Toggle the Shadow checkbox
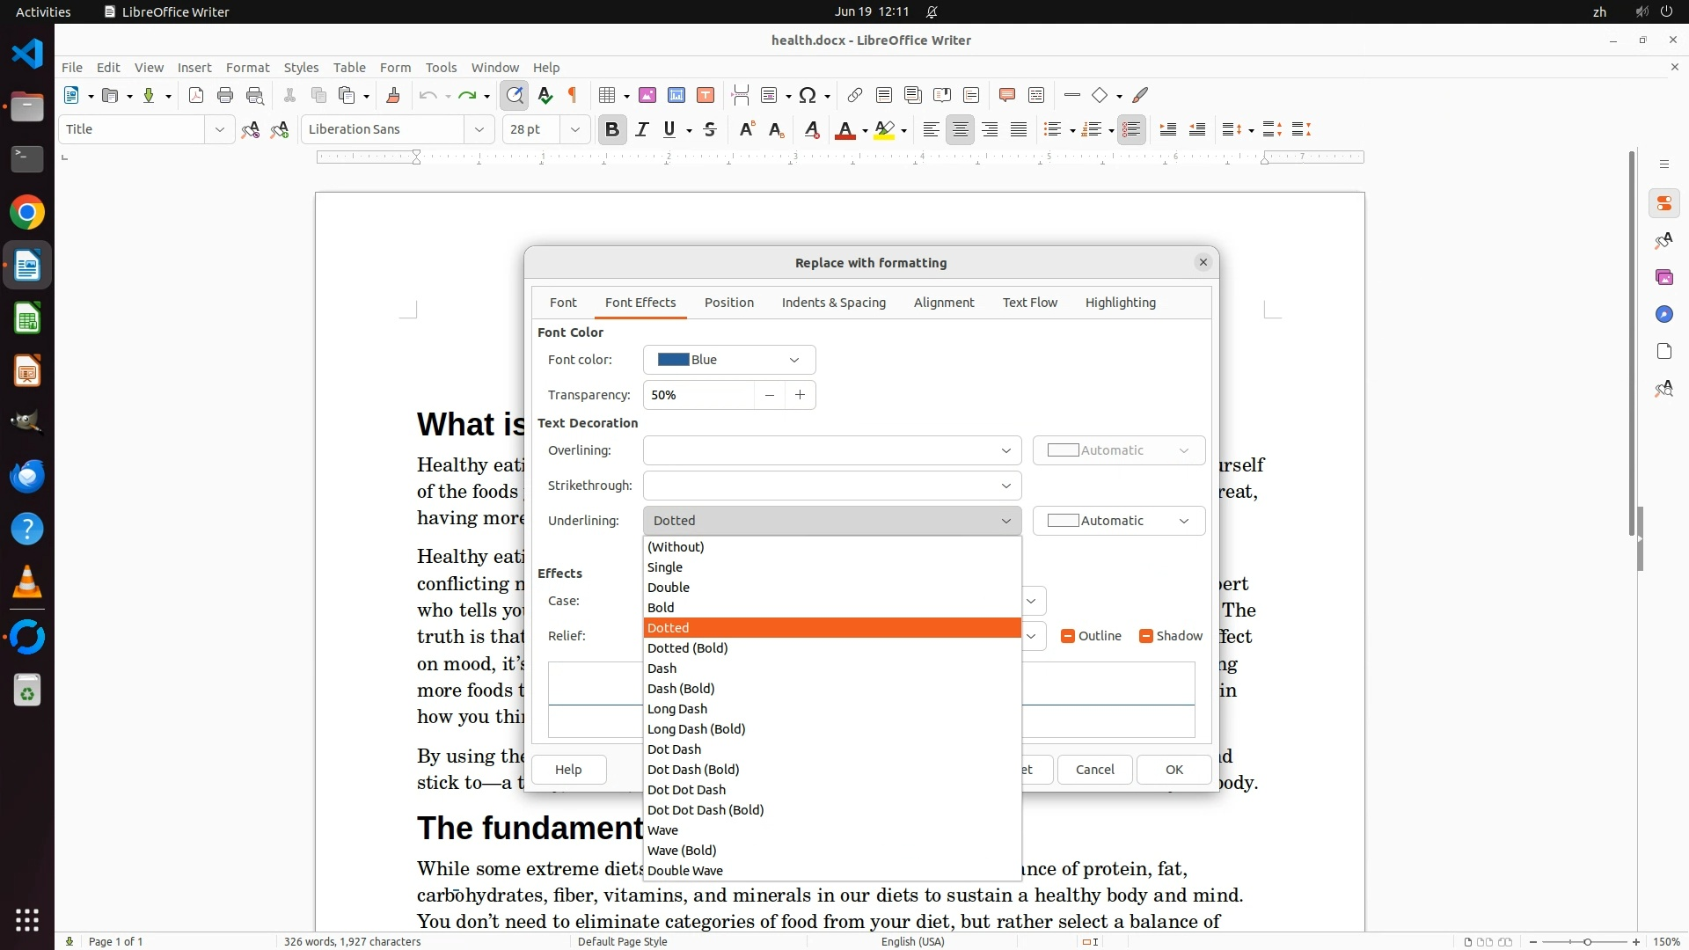The height and width of the screenshot is (950, 1689). [x=1145, y=636]
